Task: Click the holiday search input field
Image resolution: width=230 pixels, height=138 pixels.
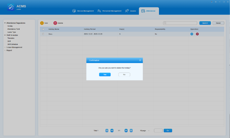Action: (x=180, y=23)
